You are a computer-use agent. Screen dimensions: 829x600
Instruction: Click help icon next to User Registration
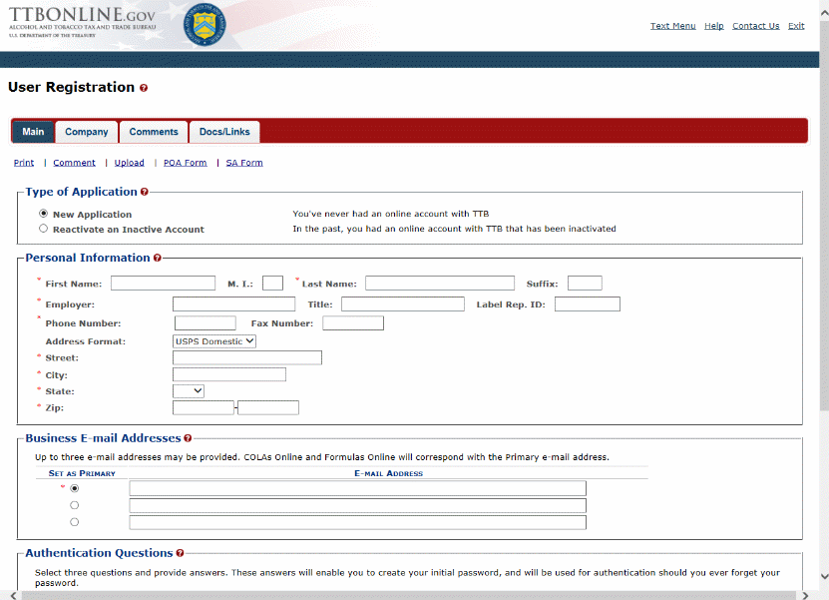tap(144, 89)
